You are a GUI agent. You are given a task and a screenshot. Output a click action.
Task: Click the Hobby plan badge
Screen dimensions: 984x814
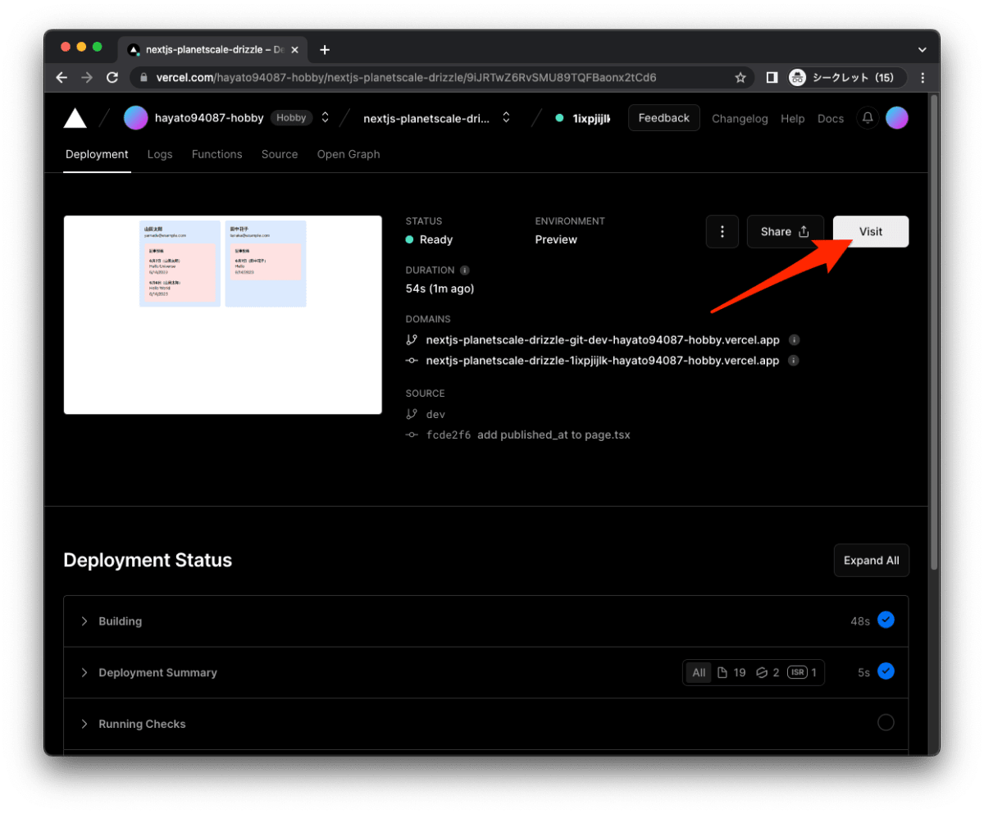291,118
